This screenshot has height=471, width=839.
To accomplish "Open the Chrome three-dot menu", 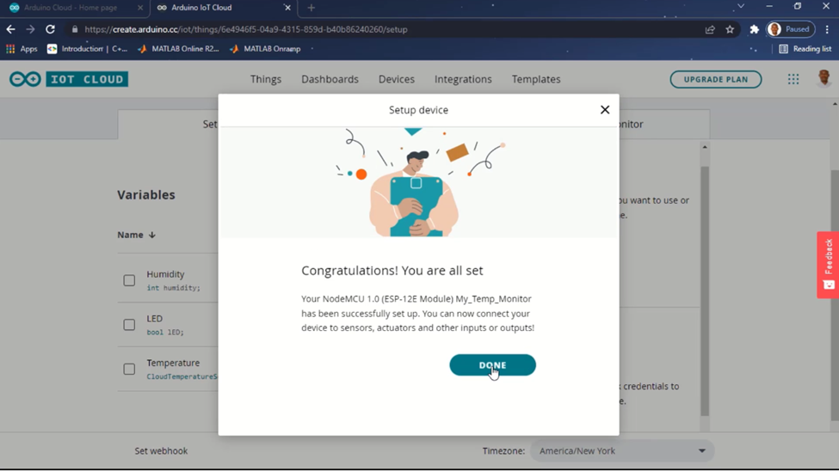I will click(x=827, y=29).
